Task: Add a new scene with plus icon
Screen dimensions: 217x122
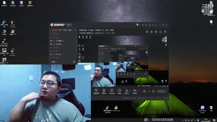Action: coord(75,30)
